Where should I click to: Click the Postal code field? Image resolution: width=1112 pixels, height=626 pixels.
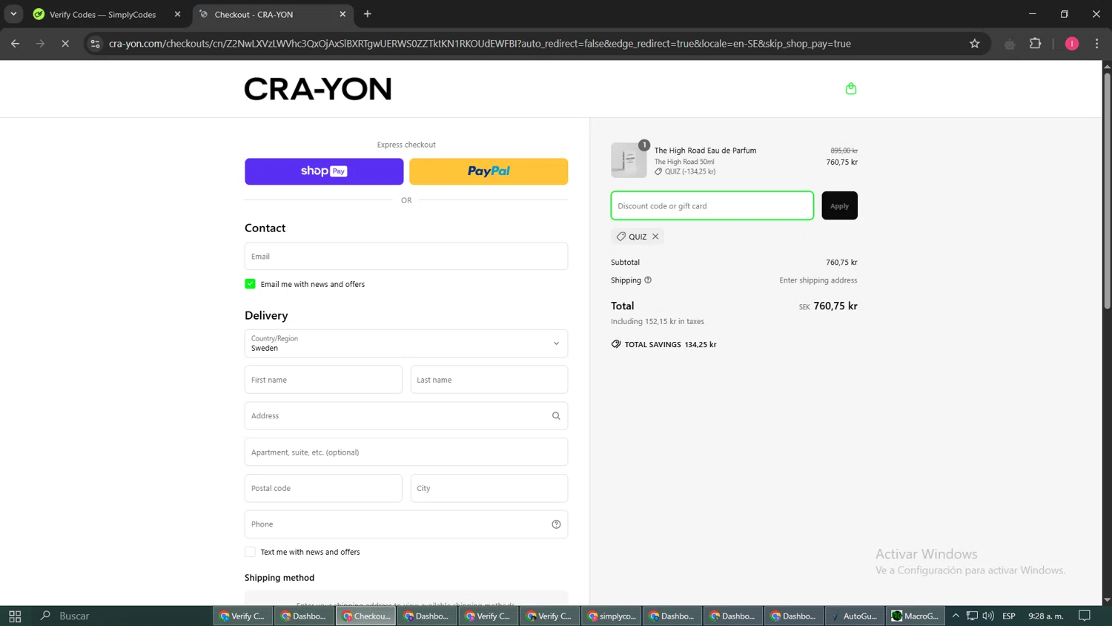[x=323, y=488]
